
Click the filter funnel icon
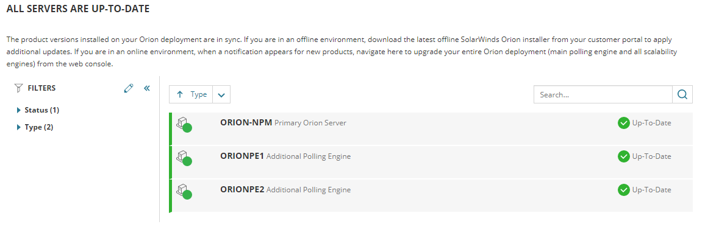tap(18, 88)
